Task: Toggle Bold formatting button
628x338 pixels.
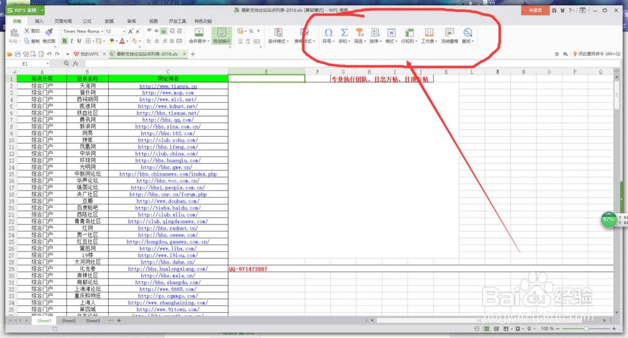Action: pos(65,41)
